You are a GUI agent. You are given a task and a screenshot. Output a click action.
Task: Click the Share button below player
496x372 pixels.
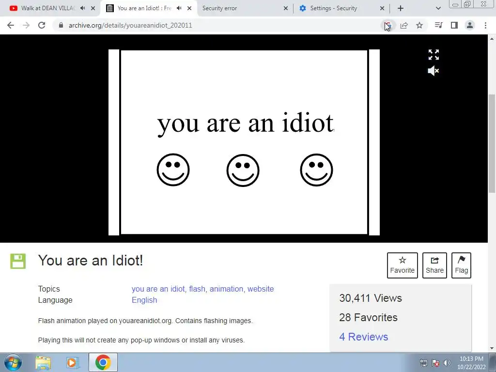(x=434, y=265)
